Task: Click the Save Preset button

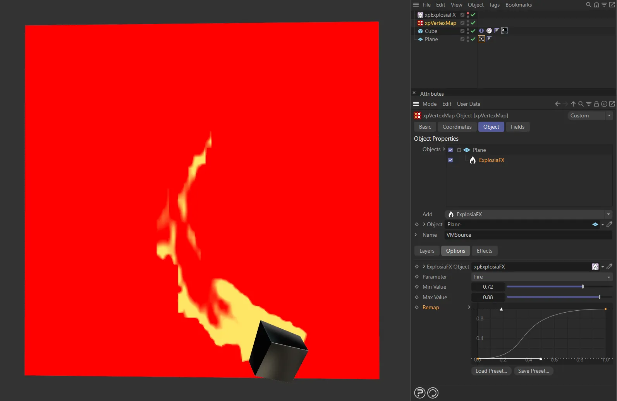Action: 533,371
